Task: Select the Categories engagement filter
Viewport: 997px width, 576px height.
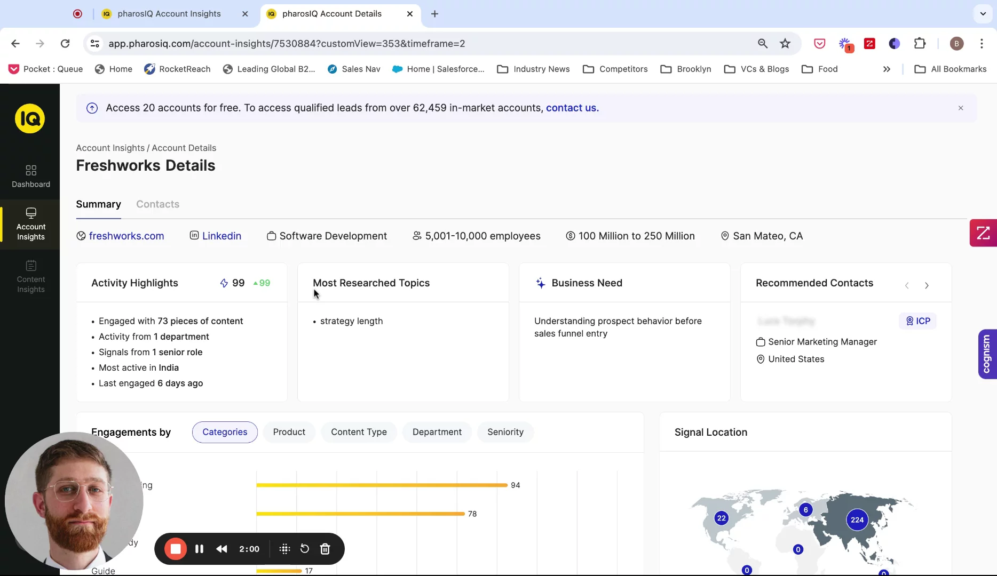Action: tap(225, 432)
